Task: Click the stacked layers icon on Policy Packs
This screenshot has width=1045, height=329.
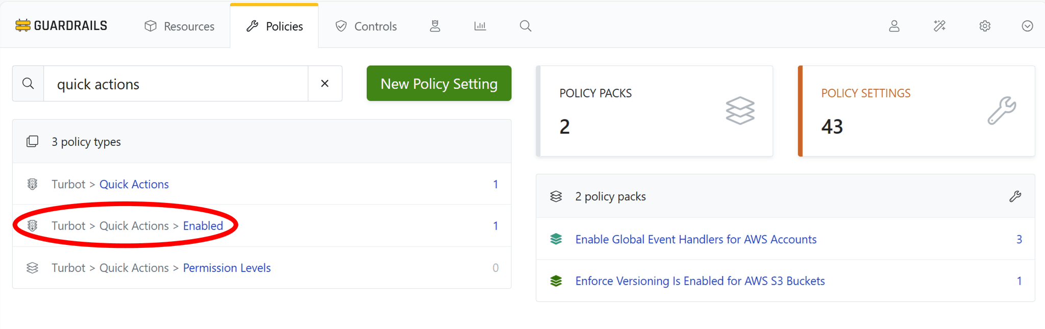Action: click(x=740, y=111)
